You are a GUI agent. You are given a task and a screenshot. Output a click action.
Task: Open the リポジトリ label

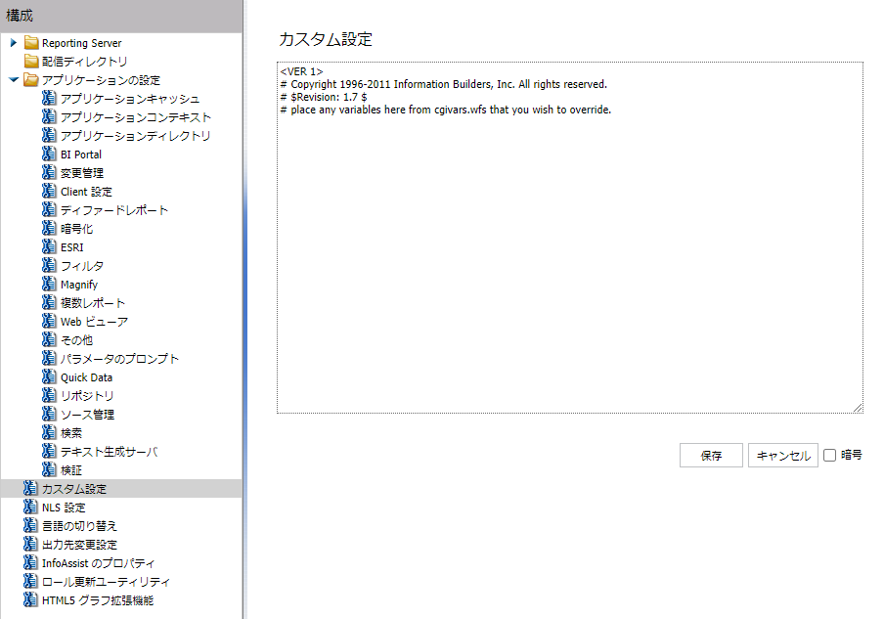pos(87,396)
